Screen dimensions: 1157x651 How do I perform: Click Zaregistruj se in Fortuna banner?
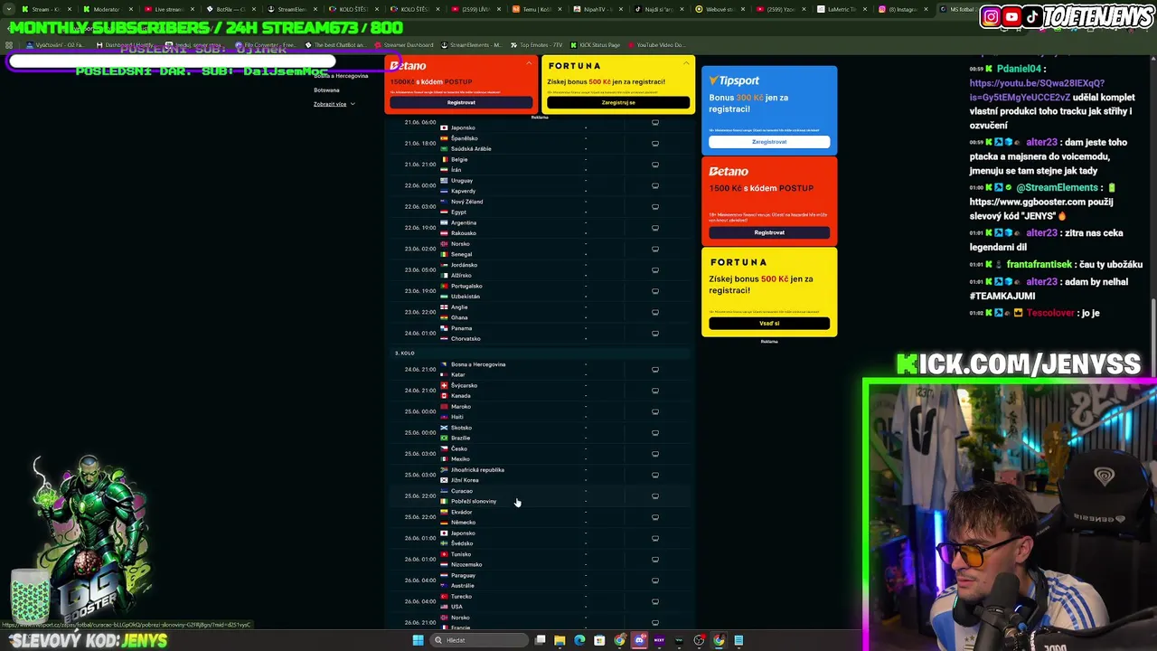point(618,102)
